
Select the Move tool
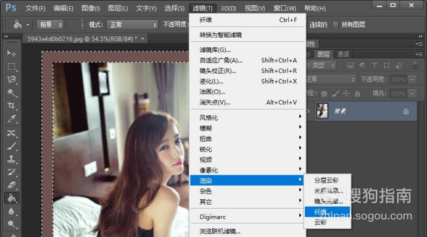(11, 53)
